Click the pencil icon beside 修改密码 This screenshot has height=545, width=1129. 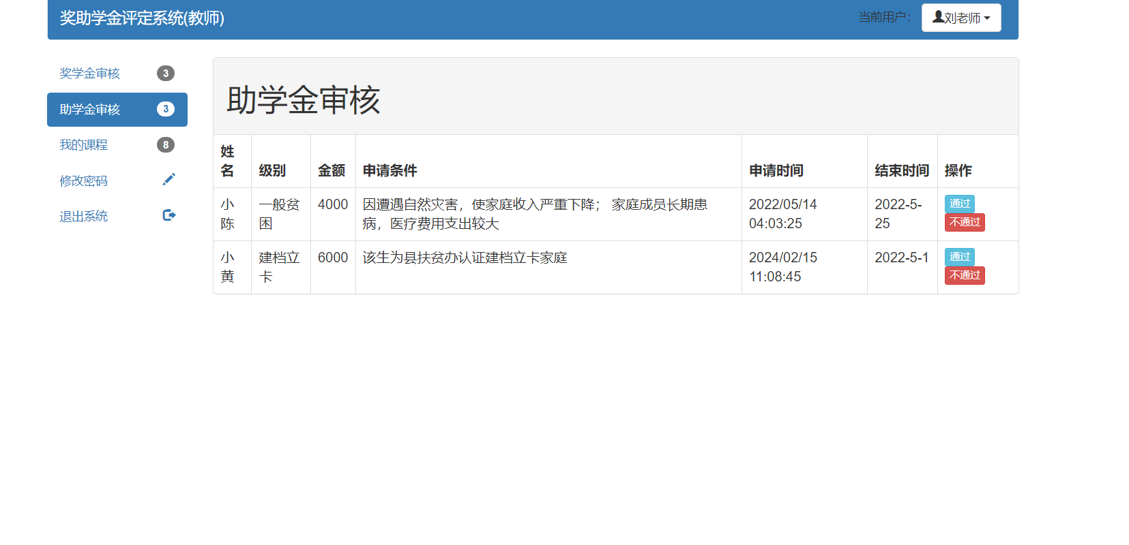click(x=169, y=179)
